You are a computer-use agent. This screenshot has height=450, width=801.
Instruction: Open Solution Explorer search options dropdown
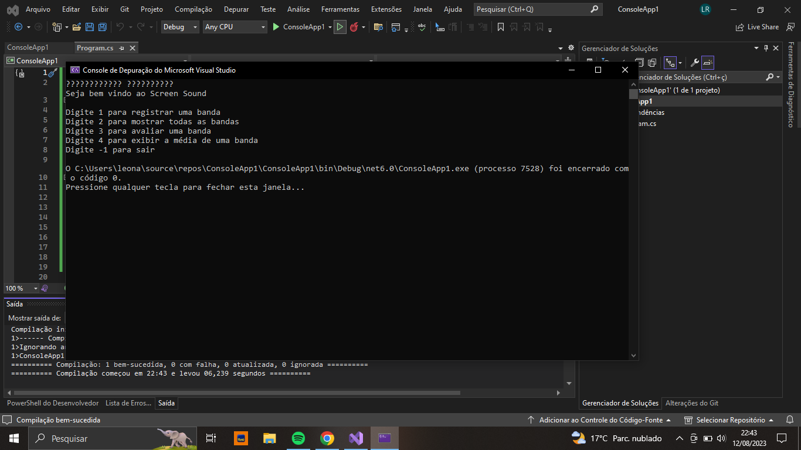point(778,77)
